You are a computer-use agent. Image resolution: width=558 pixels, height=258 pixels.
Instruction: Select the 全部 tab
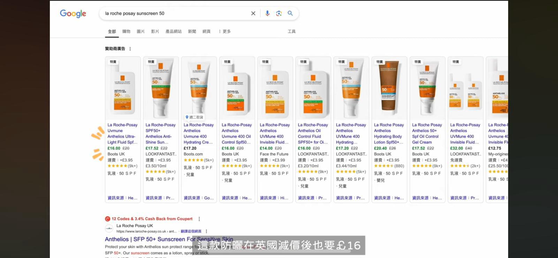[112, 31]
